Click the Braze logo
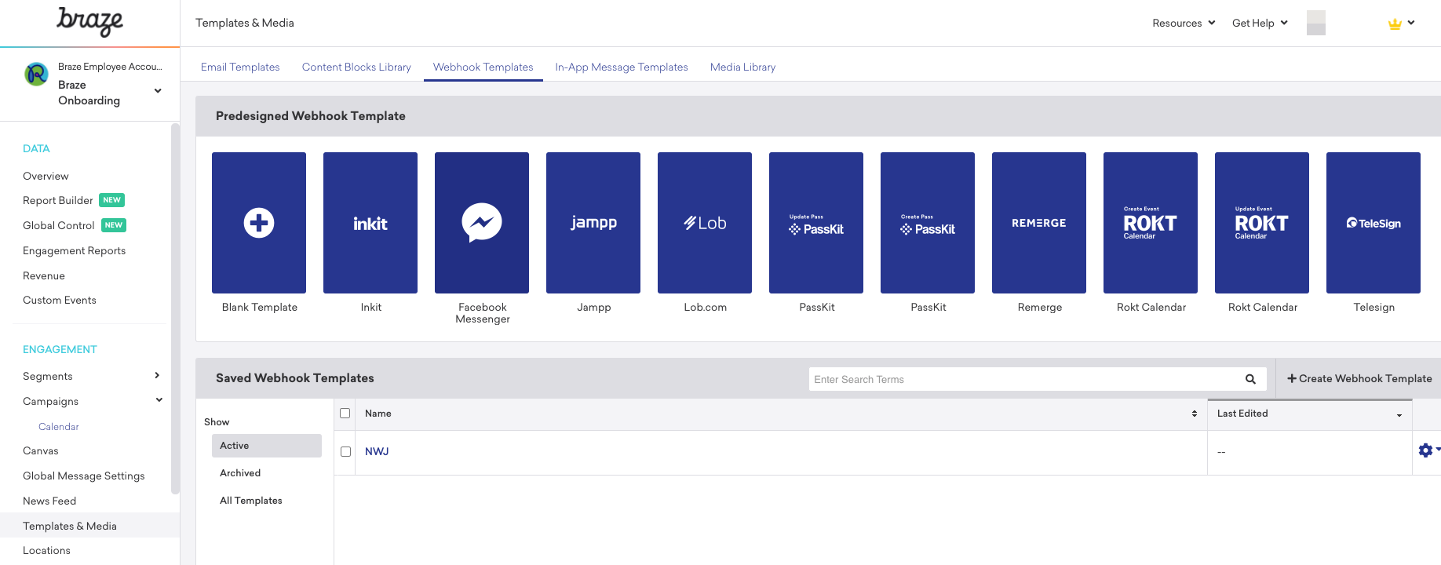Image resolution: width=1441 pixels, height=565 pixels. coord(89,22)
